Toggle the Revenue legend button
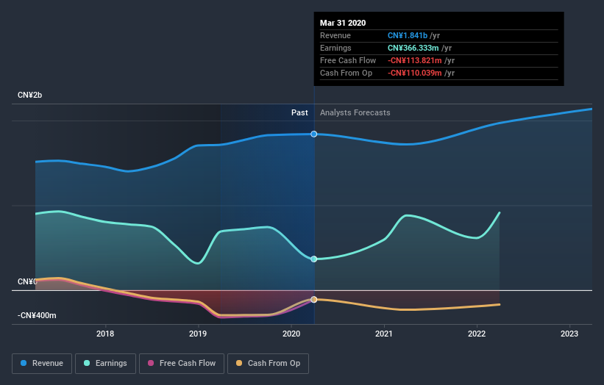 point(42,364)
